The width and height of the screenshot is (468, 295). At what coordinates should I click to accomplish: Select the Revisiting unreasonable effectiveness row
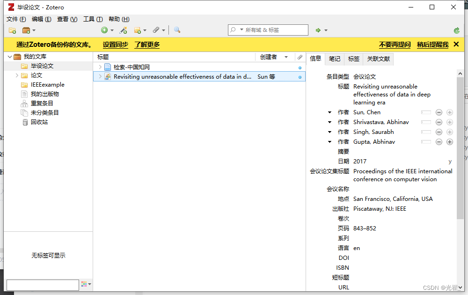click(x=199, y=77)
